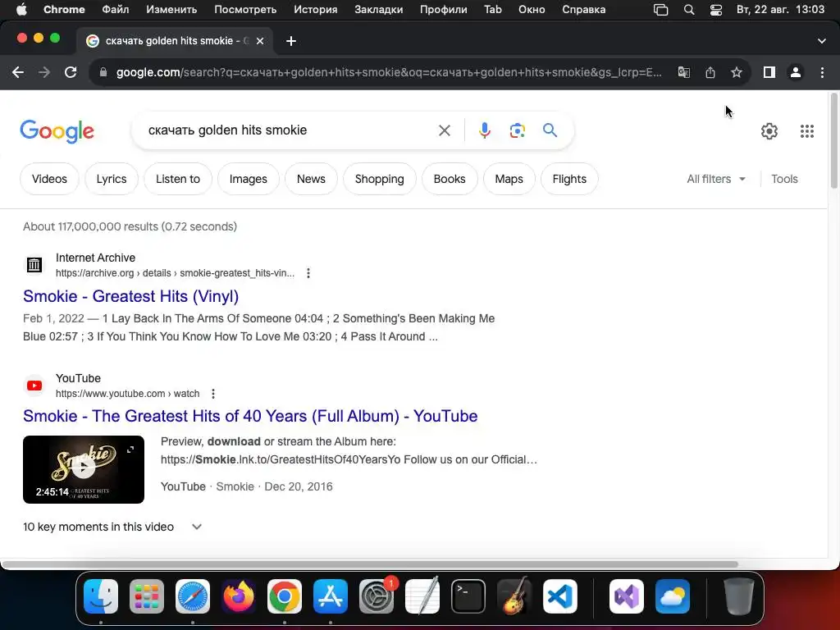840x630 pixels.
Task: Open Control Center in menu bar
Action: point(715,10)
